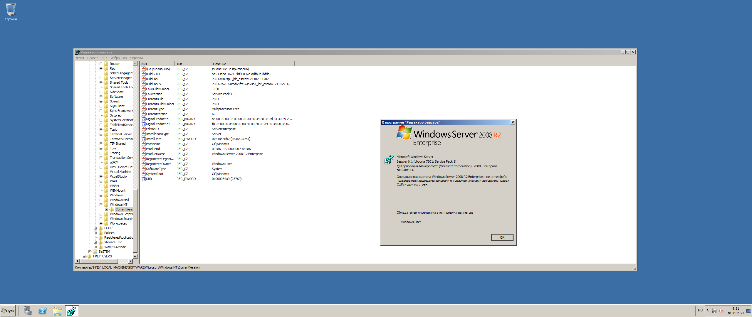The image size is (752, 317).
Task: Click the SystemRoot value name
Action: 155,173
